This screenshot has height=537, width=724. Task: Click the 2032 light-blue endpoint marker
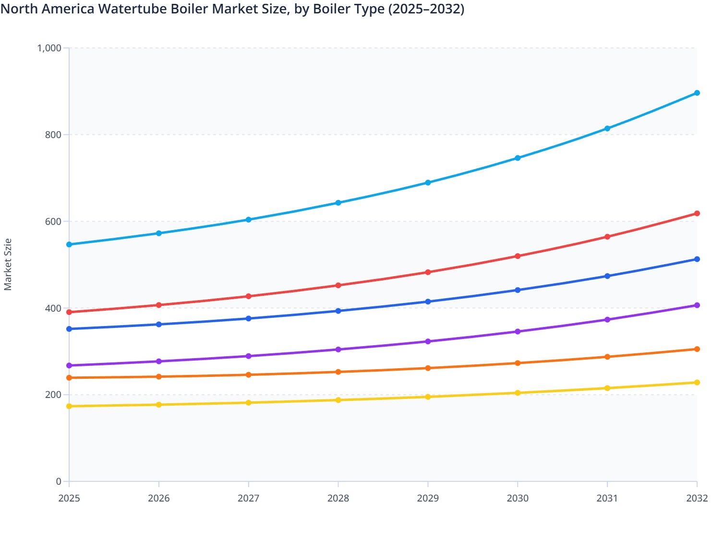tap(697, 93)
